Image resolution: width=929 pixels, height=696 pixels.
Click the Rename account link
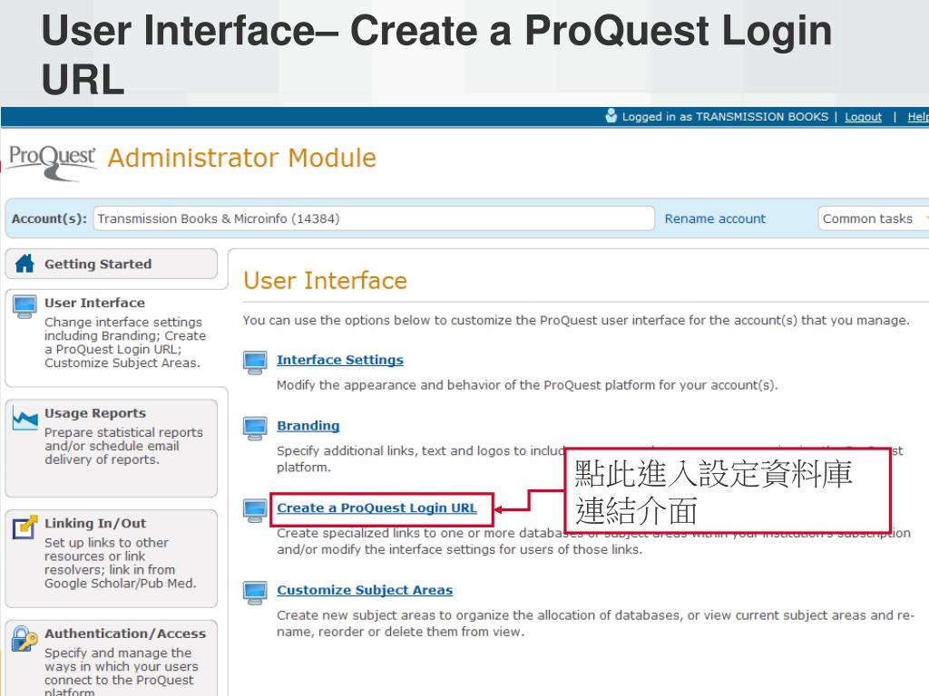click(x=715, y=218)
